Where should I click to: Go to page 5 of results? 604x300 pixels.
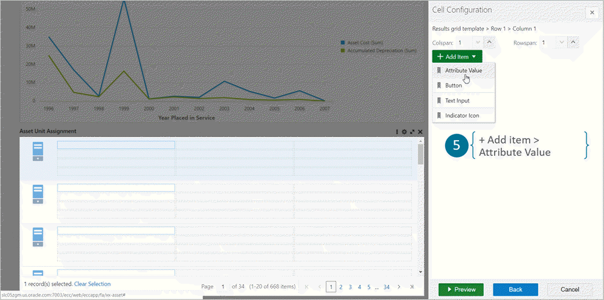[368, 287]
